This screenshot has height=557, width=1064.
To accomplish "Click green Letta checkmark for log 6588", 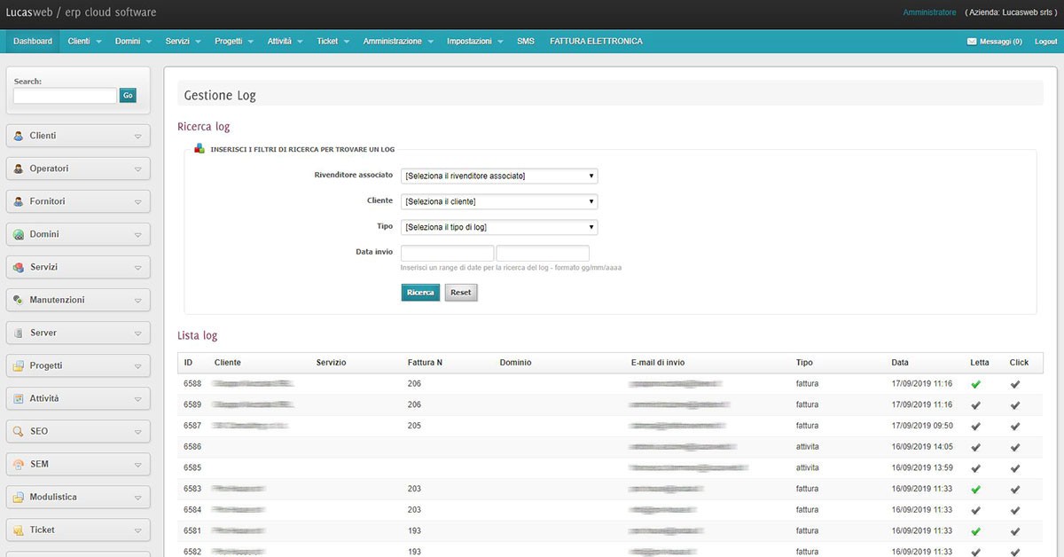I will [976, 384].
